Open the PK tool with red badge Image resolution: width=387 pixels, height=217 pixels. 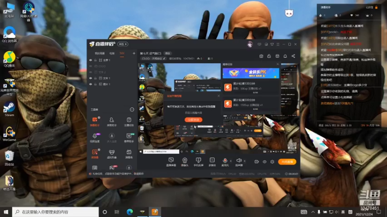click(112, 168)
